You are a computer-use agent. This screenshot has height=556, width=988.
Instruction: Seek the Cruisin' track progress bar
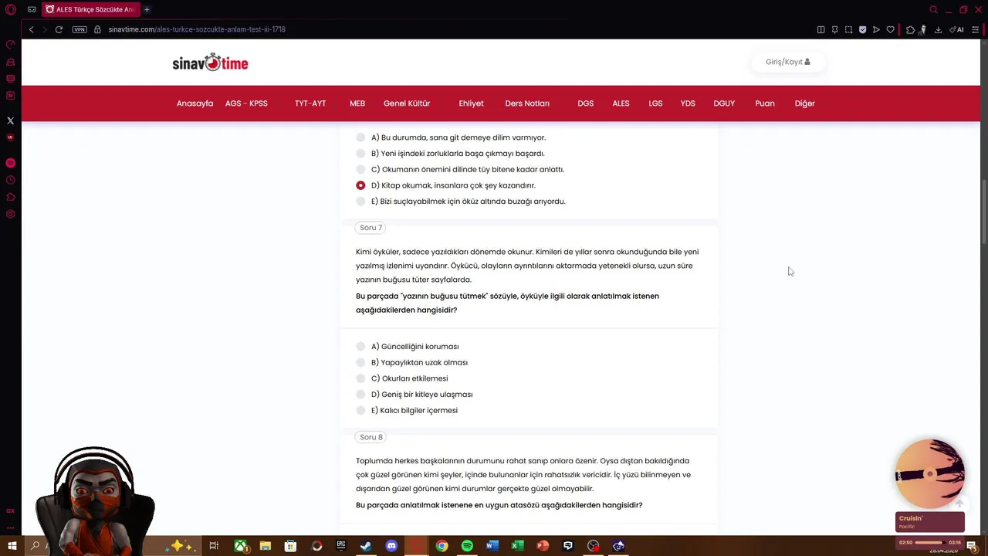pyautogui.click(x=930, y=542)
